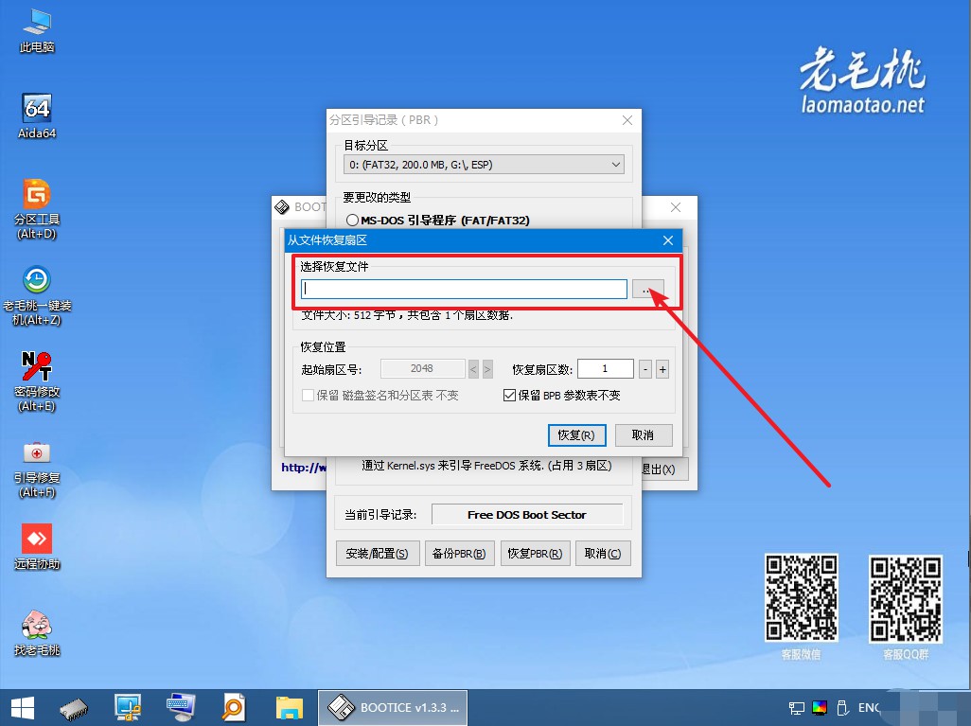This screenshot has width=971, height=726.
Task: Click 恢复PBR(R) button
Action: [535, 553]
